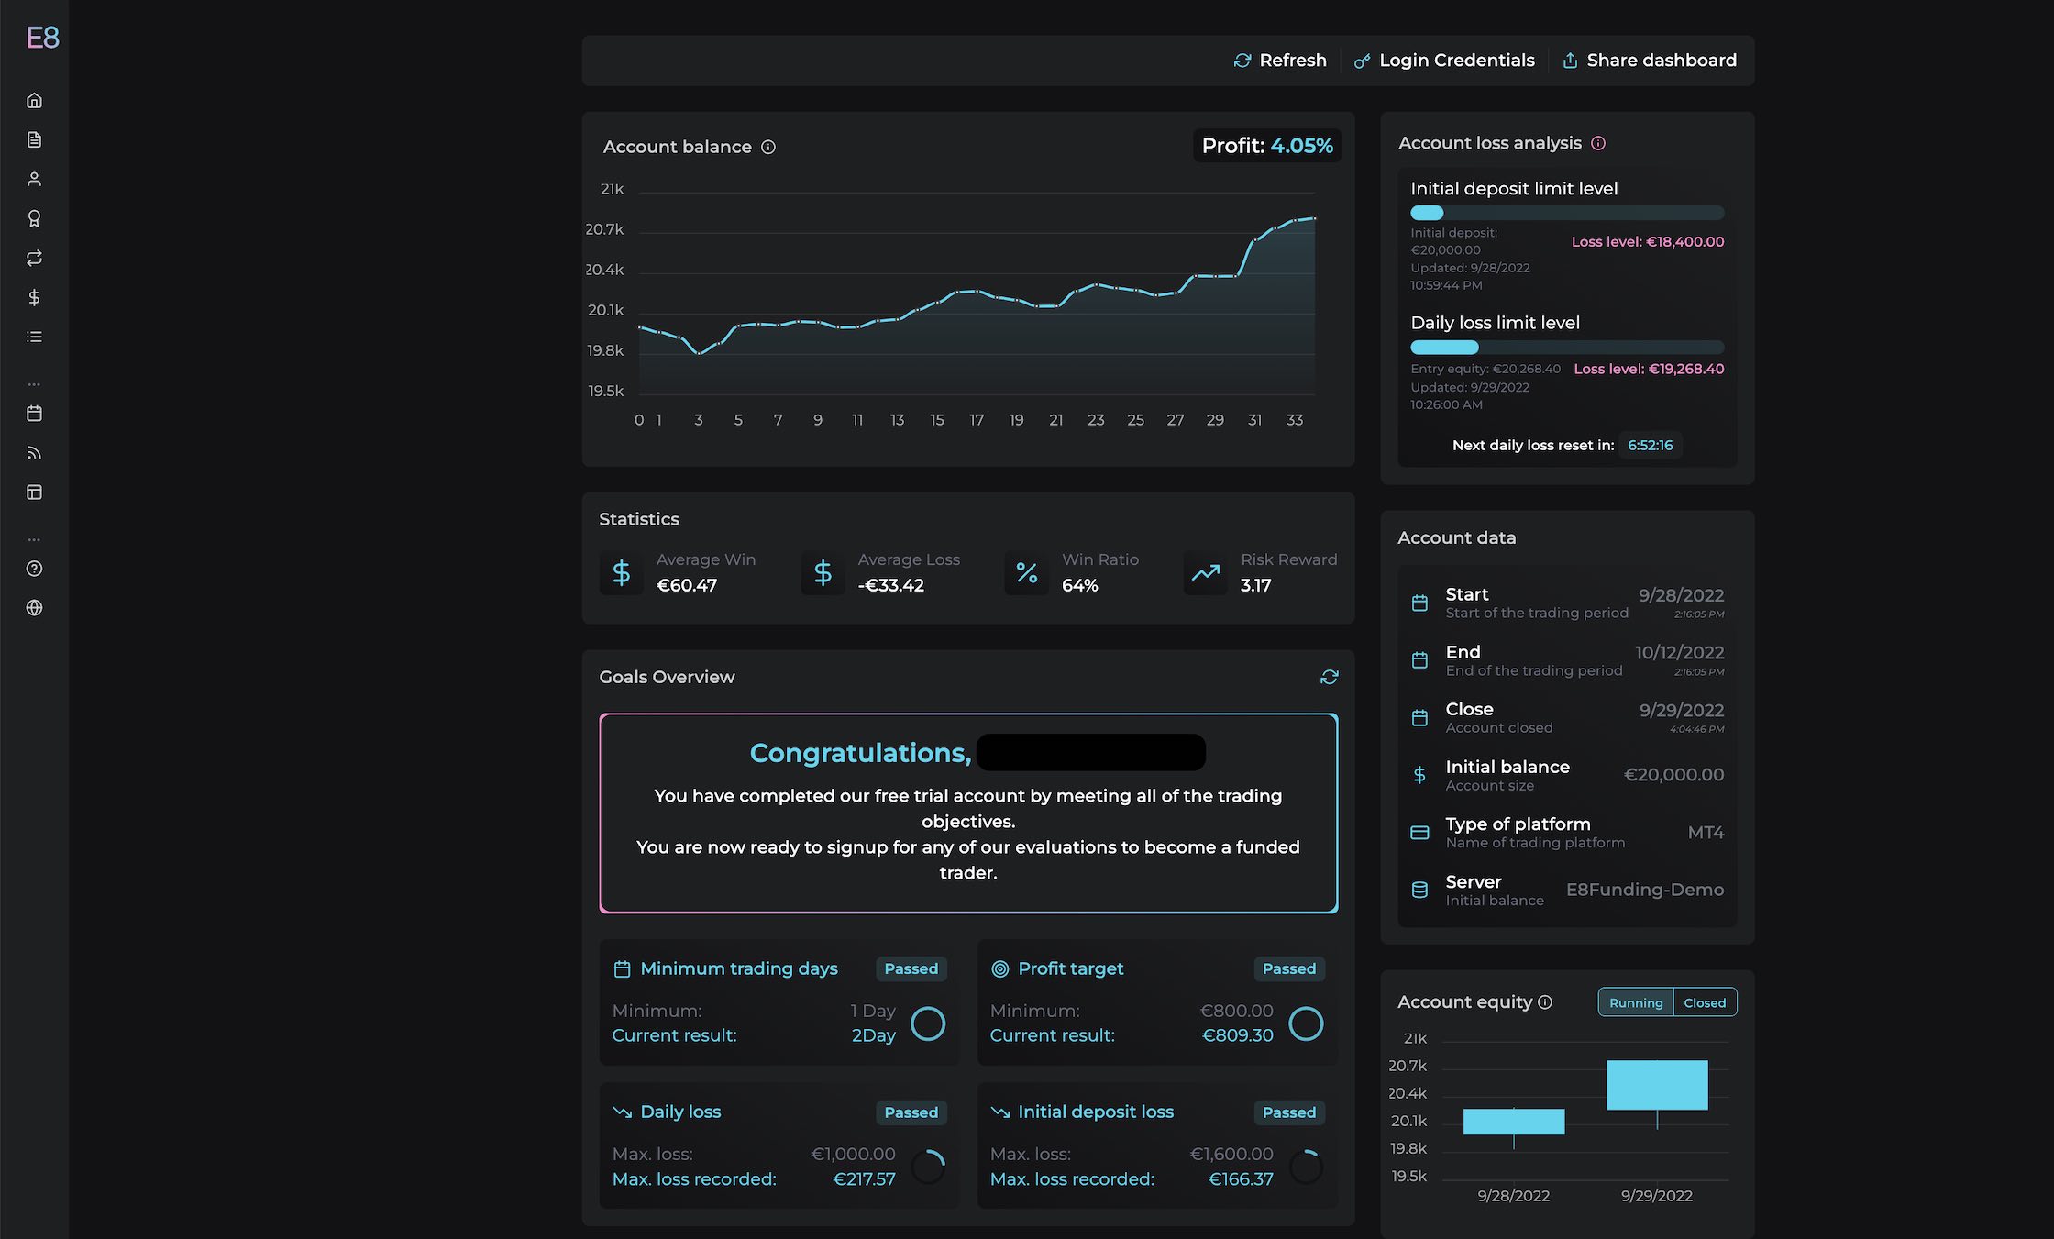Open the user profile sidebar icon
This screenshot has width=2054, height=1239.
click(34, 179)
